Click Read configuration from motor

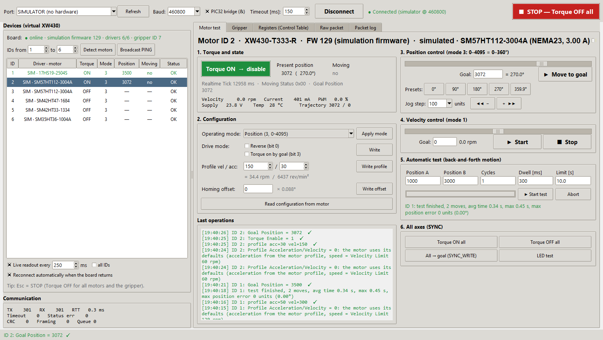click(x=297, y=204)
